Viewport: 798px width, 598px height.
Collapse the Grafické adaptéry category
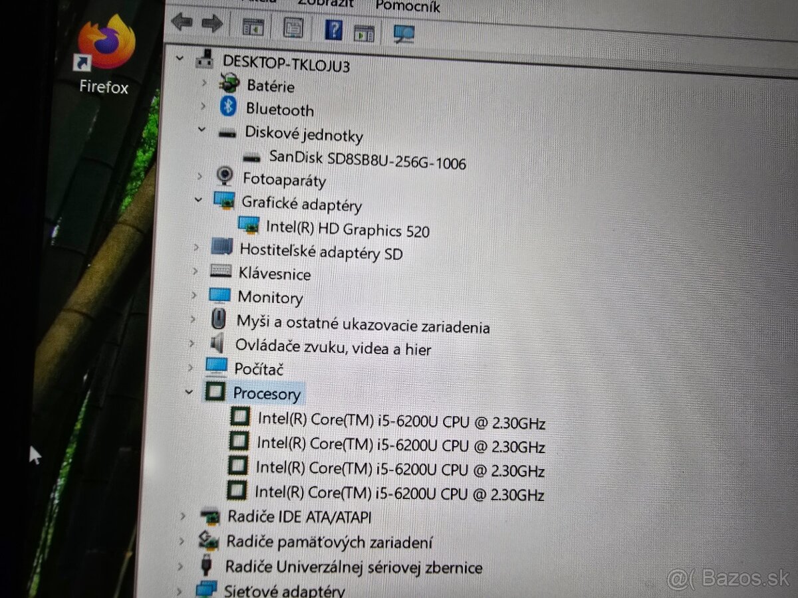[x=198, y=199]
